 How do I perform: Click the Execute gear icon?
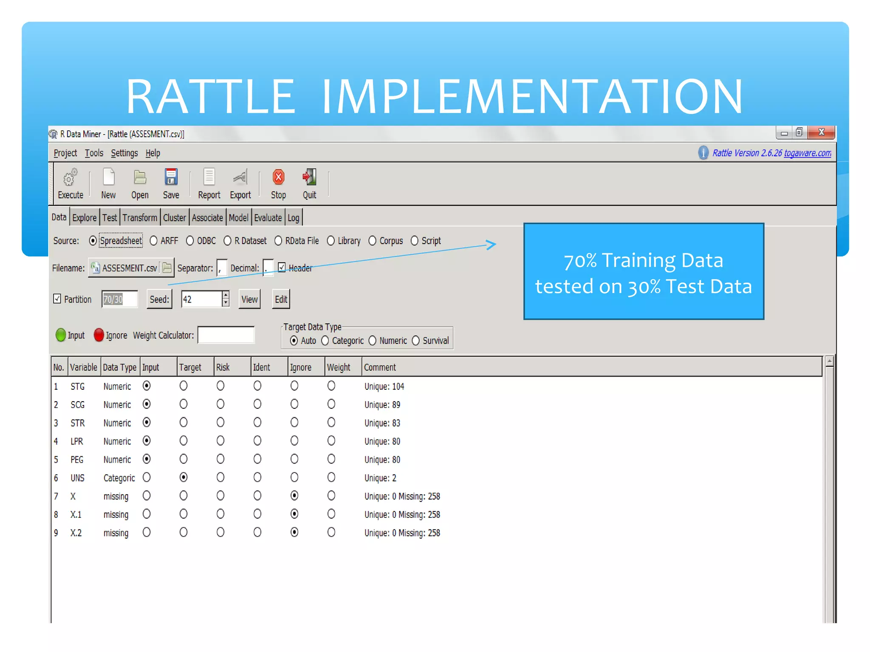[70, 178]
